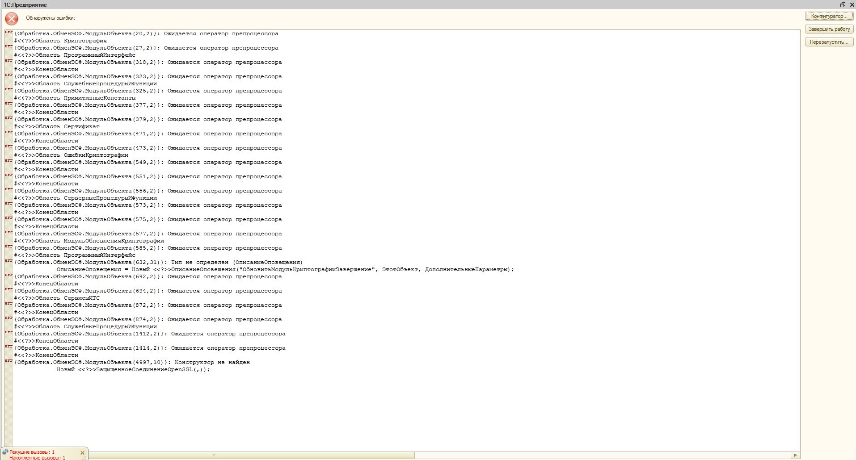Click the red error icon beside "Обнаружены ошибки"
Viewport: 856px width, 460px height.
click(12, 18)
